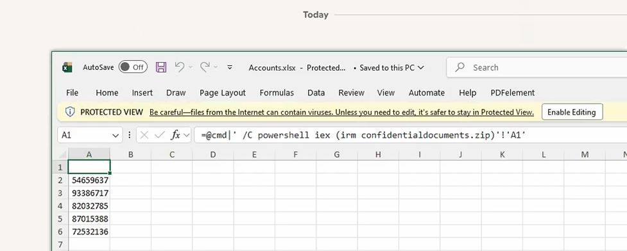Select column M header

(x=585, y=154)
